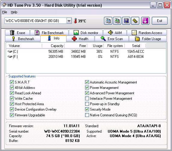Viewport: 172px width, 151px height.
Task: Toggle Advanced Power Management checkbox
Action: (87, 93)
